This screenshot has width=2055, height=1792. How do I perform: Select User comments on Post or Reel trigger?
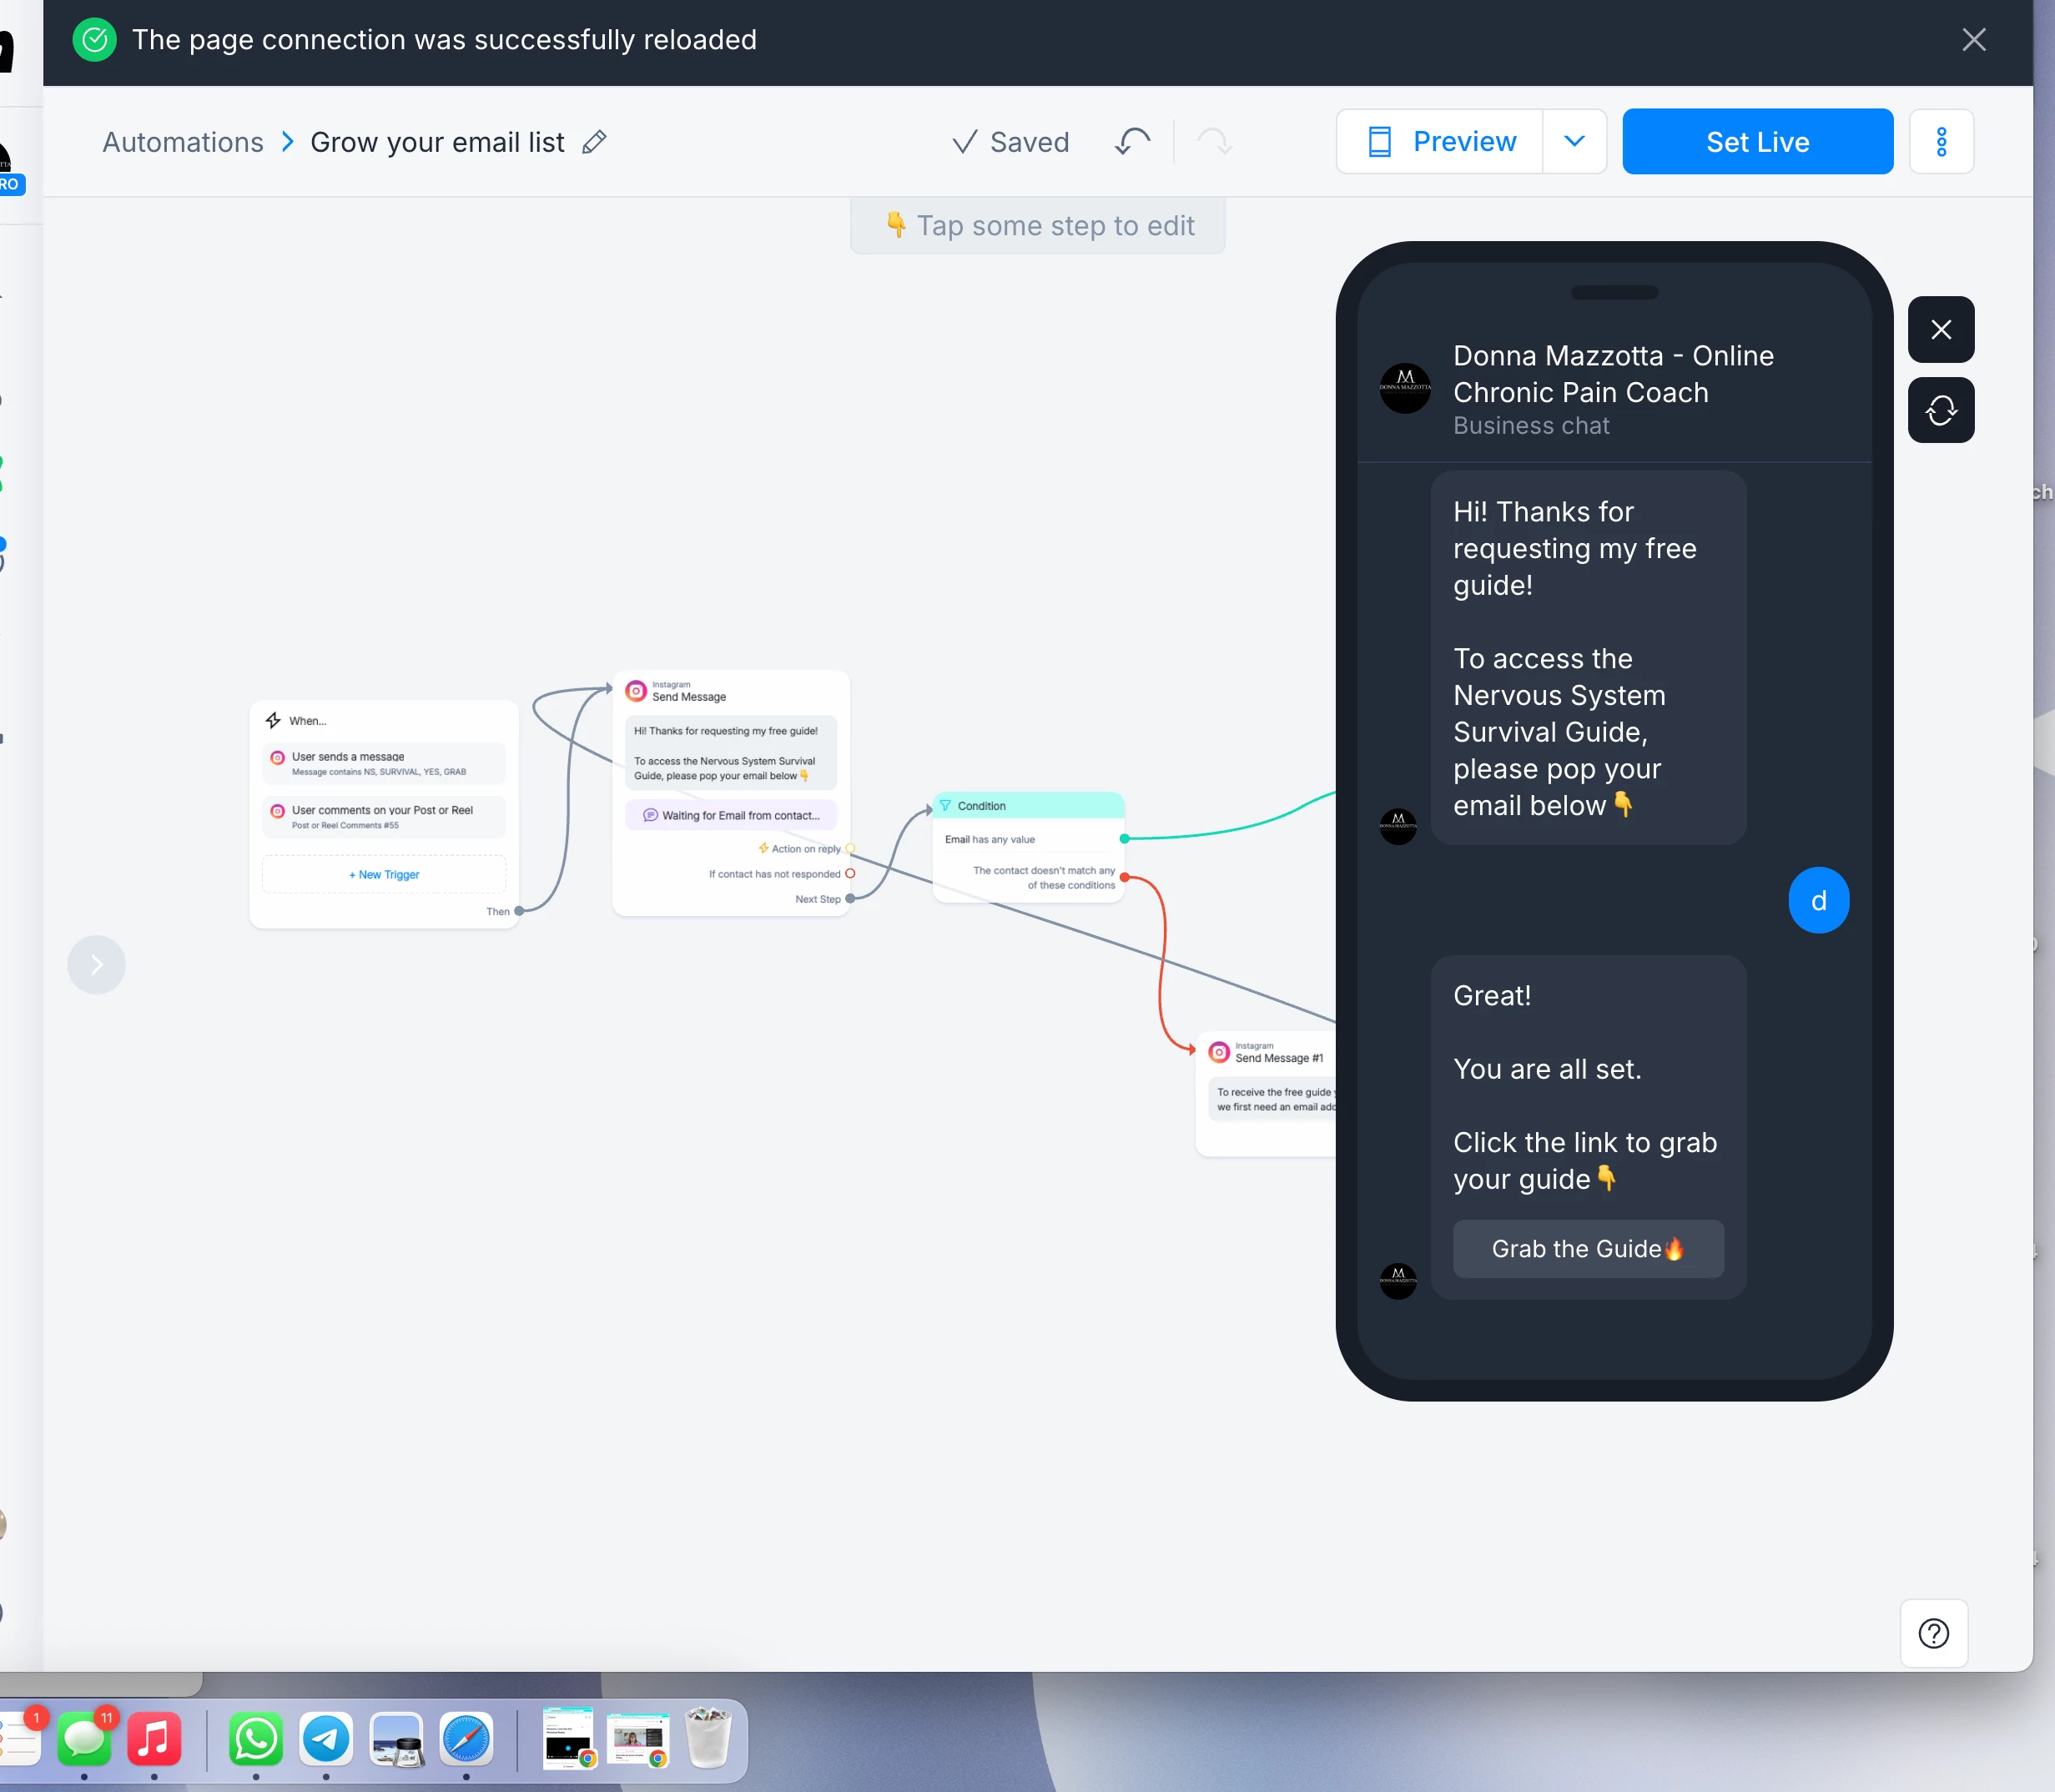tap(384, 817)
